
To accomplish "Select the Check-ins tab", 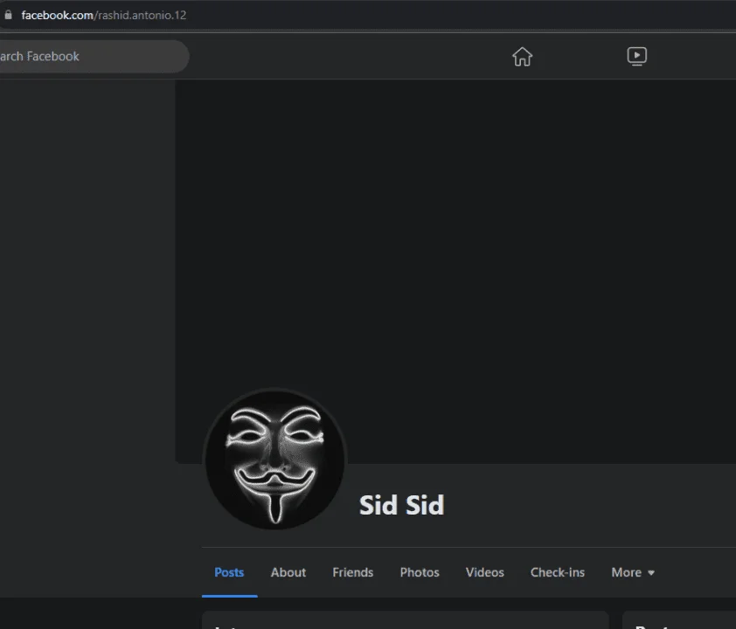I will [x=558, y=572].
